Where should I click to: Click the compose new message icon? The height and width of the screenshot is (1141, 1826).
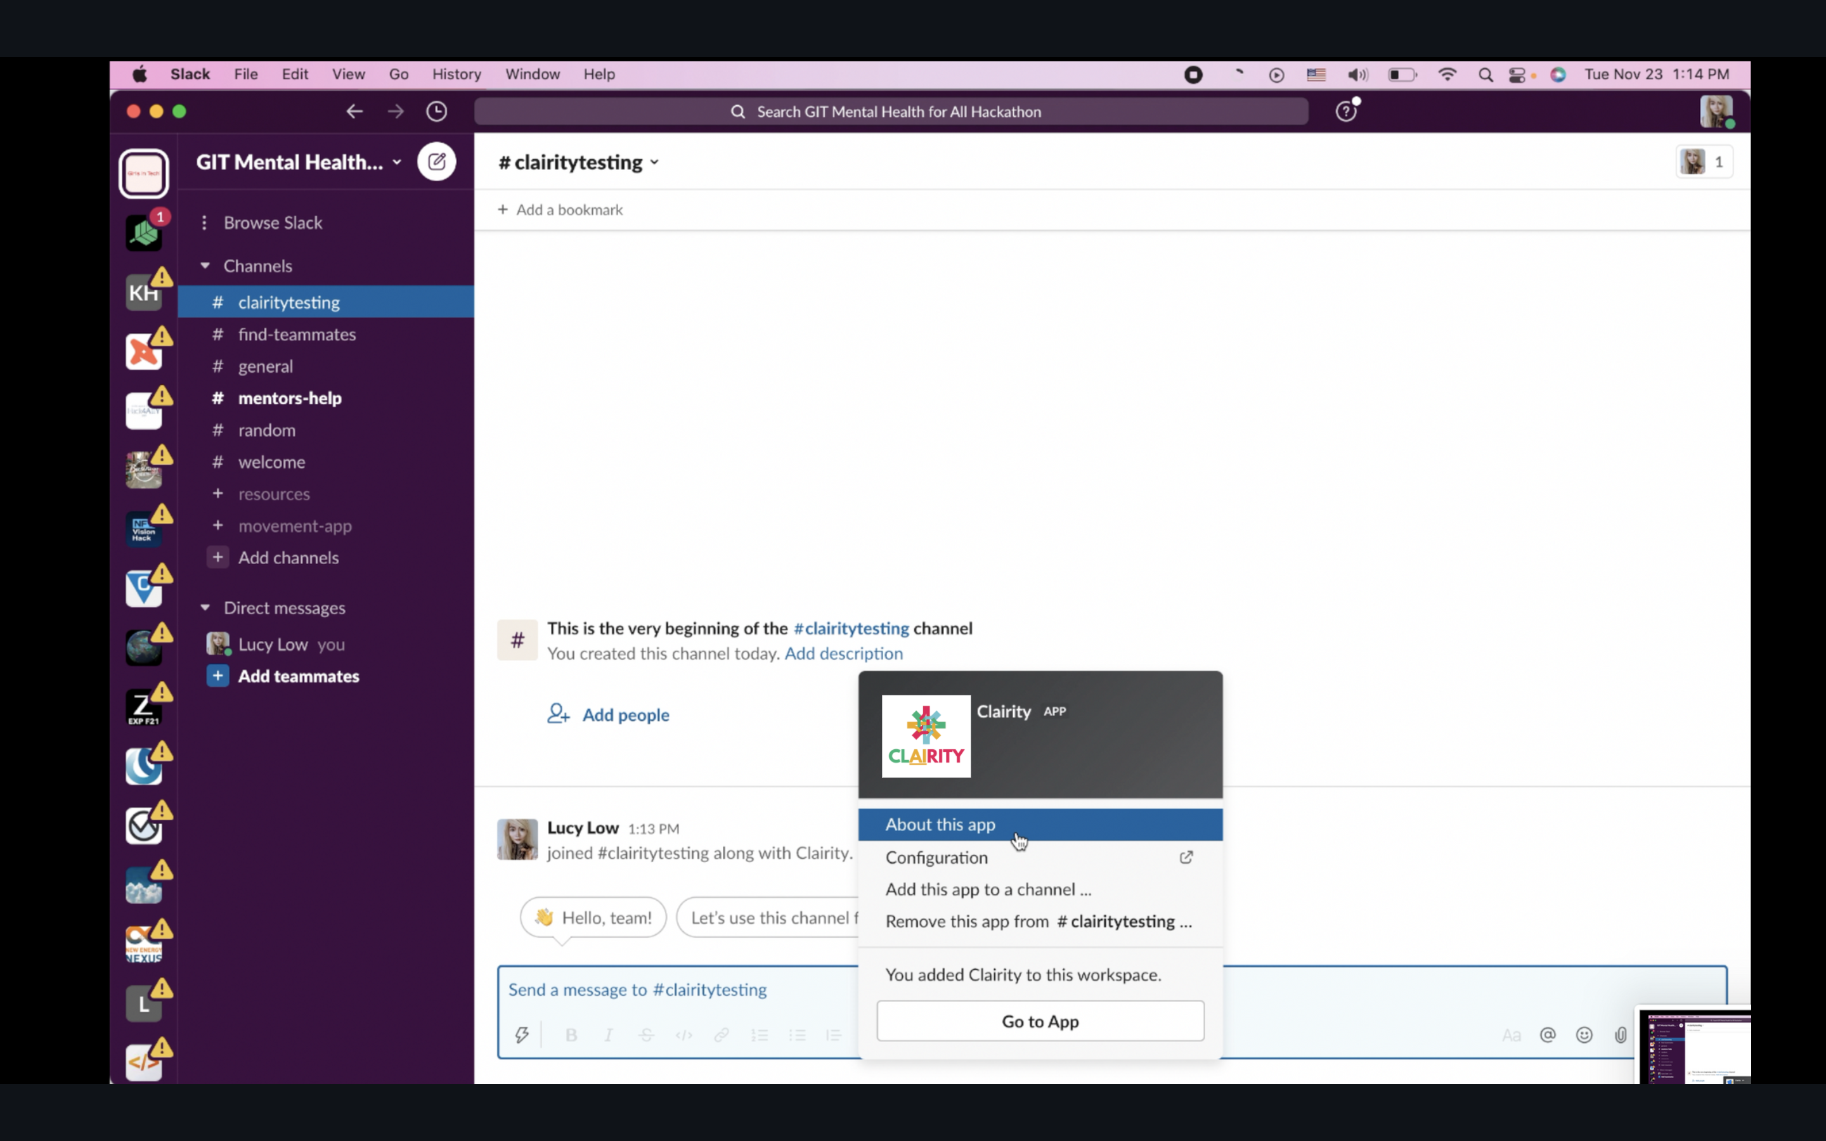pos(437,162)
